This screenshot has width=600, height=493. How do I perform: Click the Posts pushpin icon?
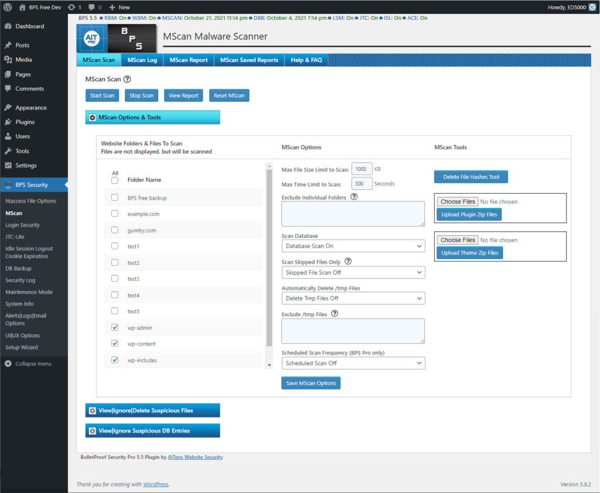coord(8,45)
